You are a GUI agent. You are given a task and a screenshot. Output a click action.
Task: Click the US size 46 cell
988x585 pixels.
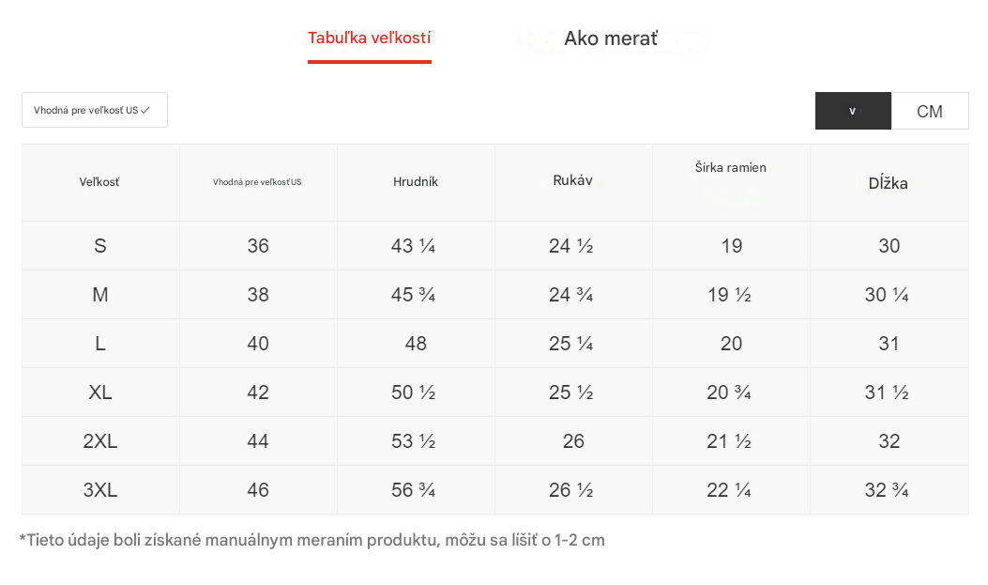coord(258,490)
